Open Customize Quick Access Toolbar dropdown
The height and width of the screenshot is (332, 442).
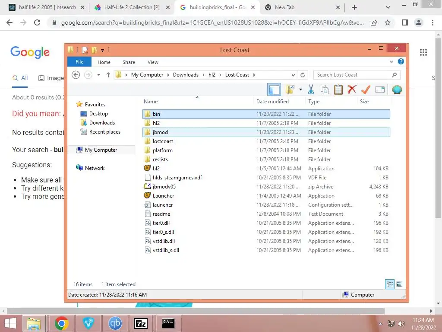pyautogui.click(x=103, y=51)
